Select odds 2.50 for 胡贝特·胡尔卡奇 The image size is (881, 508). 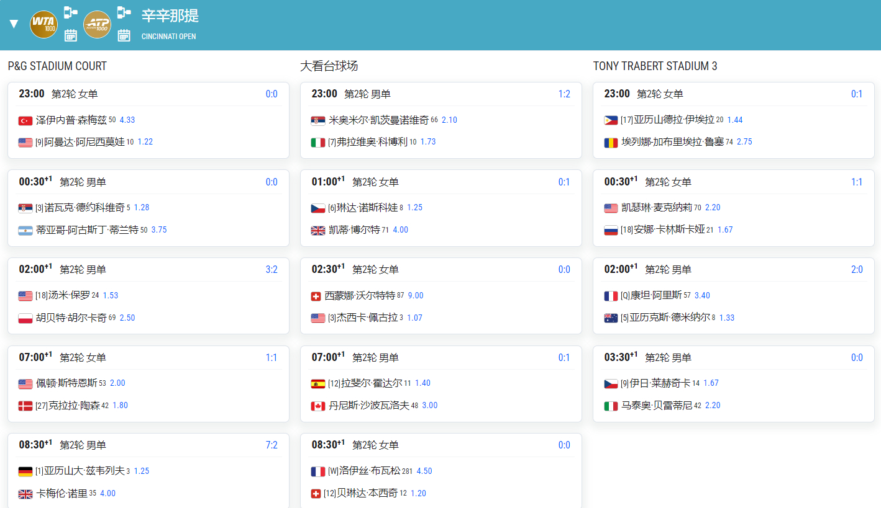pyautogui.click(x=127, y=318)
